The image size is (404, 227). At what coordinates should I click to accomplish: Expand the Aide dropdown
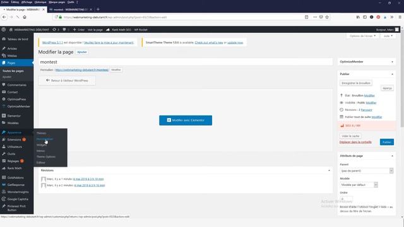(x=388, y=36)
